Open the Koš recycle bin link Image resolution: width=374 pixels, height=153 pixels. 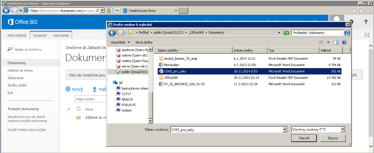pyautogui.click(x=10, y=93)
